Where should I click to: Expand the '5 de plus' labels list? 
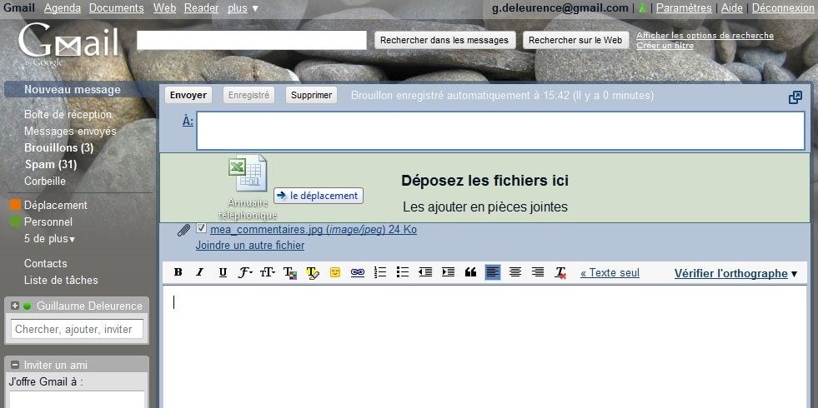[49, 239]
